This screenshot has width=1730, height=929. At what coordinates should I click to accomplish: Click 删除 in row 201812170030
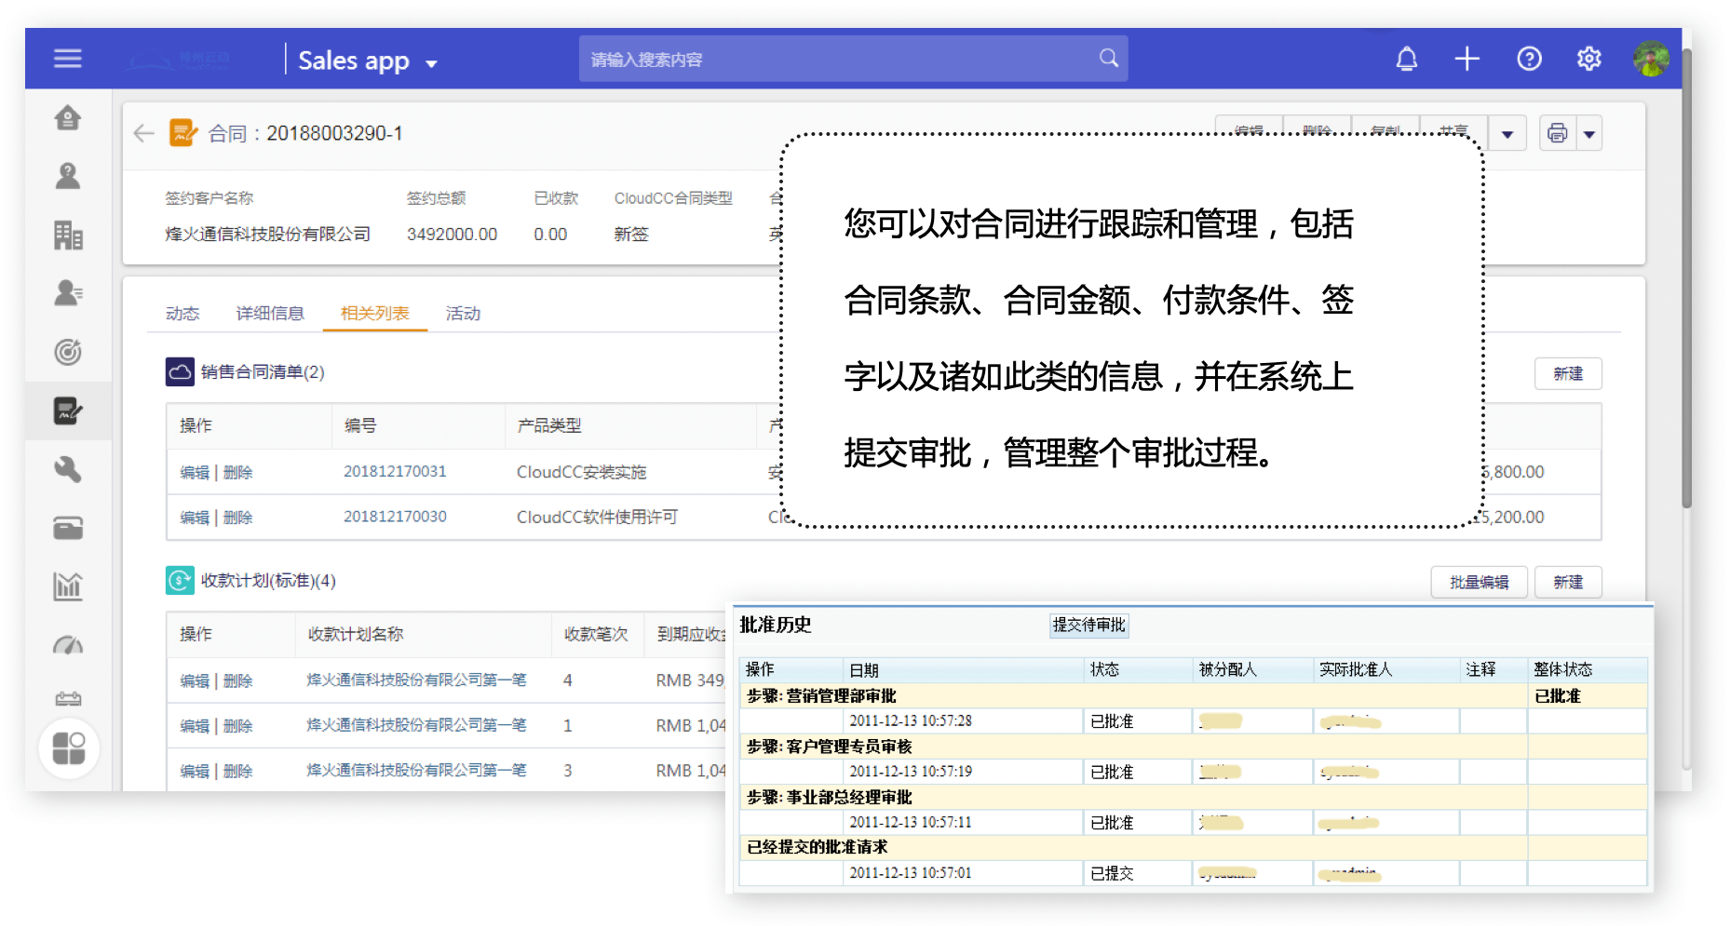[x=238, y=518]
